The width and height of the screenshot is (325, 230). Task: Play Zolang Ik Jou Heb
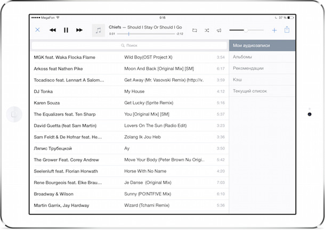(142, 137)
